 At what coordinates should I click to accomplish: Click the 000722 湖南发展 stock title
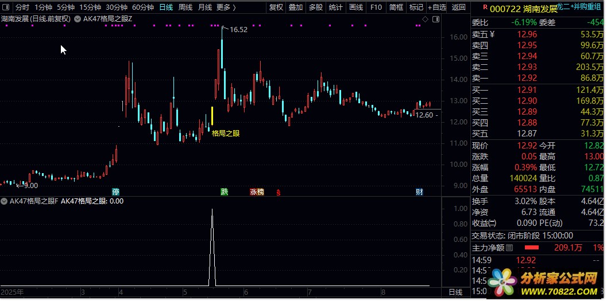point(524,9)
